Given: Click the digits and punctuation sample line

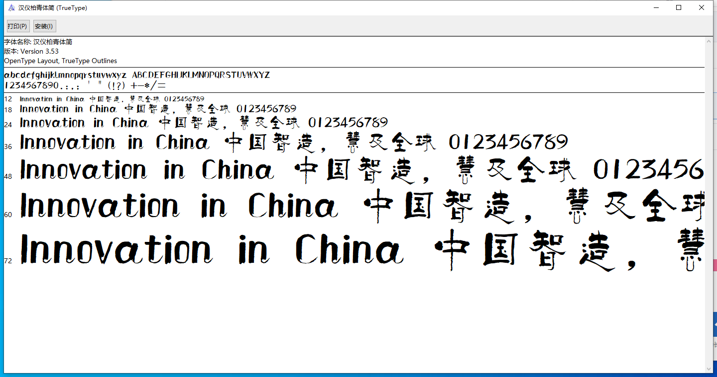Looking at the screenshot, I should click(x=85, y=85).
